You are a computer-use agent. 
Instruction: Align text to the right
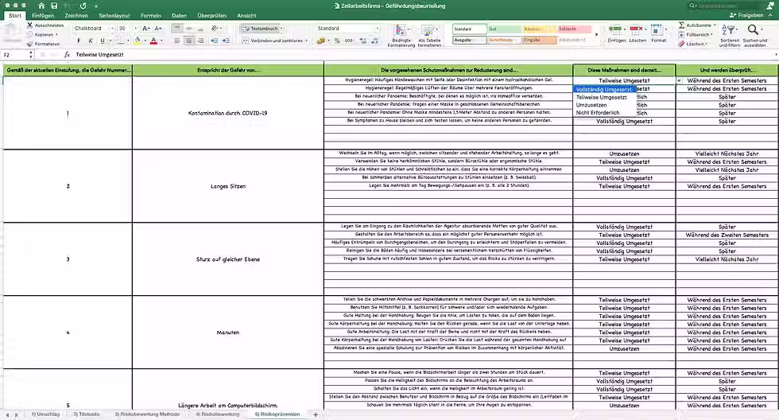point(200,41)
